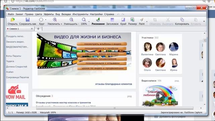Viewport: 215px width, 121px height.
Task: Click the vertical scrollbar up arrow
Action: tap(205, 33)
